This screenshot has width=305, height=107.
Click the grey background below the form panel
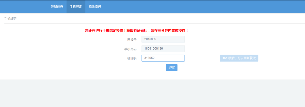pyautogui.click(x=152, y=94)
